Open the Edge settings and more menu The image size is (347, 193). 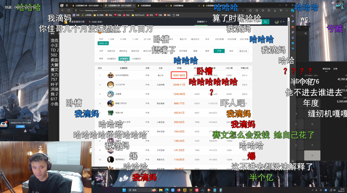click(x=287, y=10)
